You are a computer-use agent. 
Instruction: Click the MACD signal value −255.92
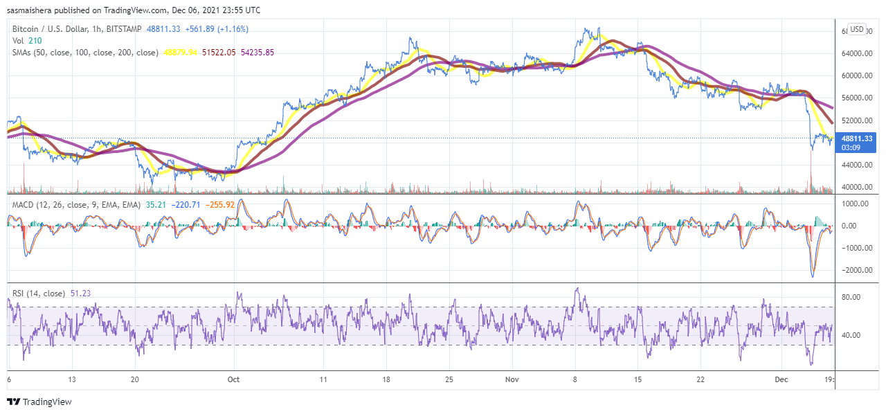(221, 204)
